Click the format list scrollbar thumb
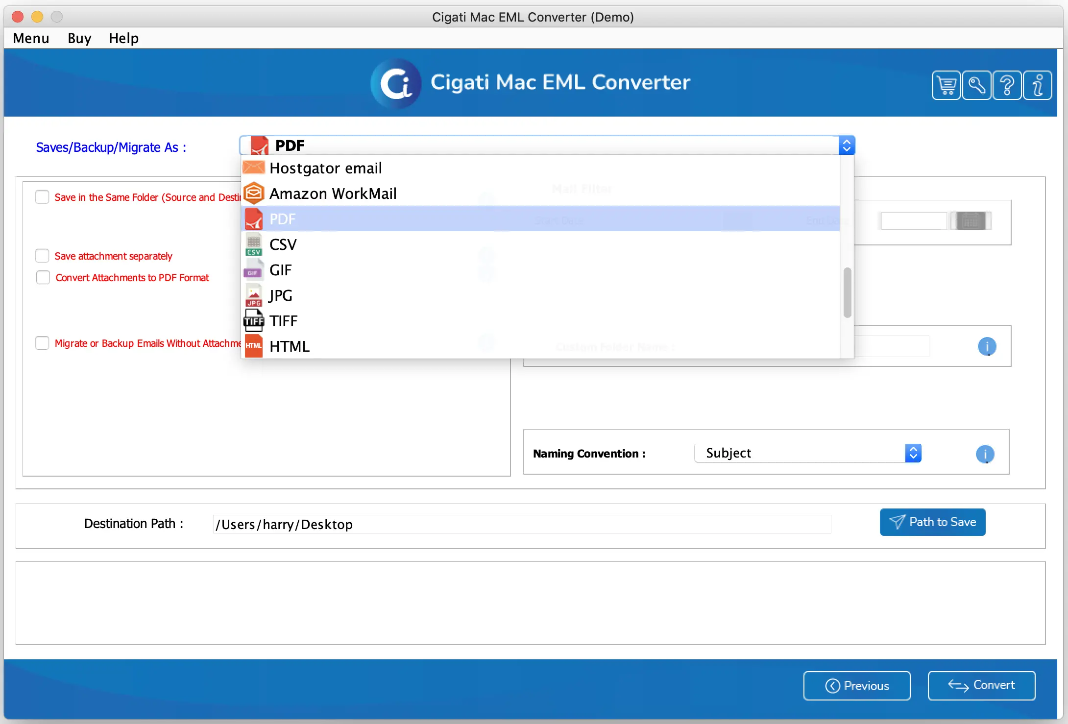1068x724 pixels. [x=847, y=292]
